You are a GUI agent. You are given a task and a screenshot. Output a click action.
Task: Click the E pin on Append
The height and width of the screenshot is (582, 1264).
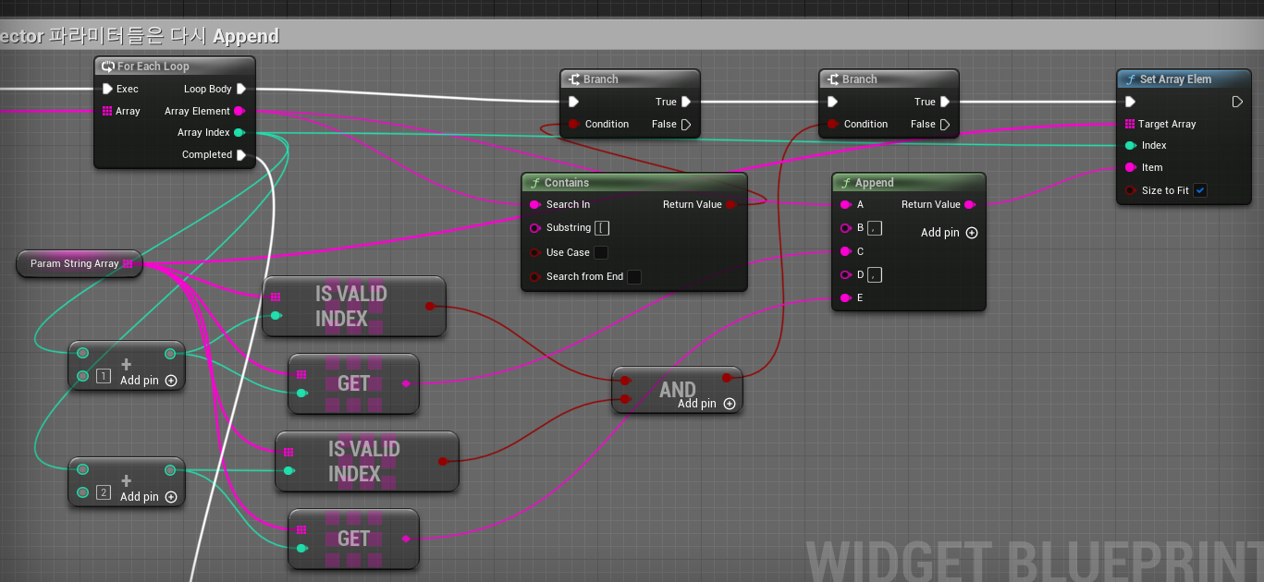point(845,297)
